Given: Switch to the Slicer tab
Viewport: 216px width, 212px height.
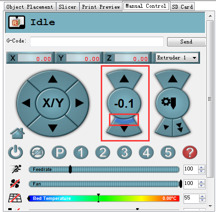Looking at the screenshot, I should point(67,7).
